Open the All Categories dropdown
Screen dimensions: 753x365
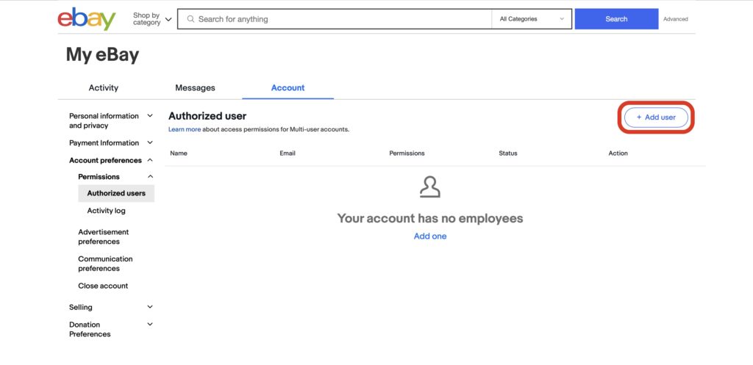tap(532, 19)
